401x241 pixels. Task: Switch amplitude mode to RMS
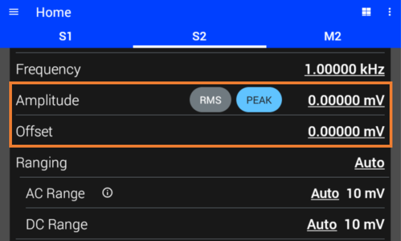tap(210, 100)
